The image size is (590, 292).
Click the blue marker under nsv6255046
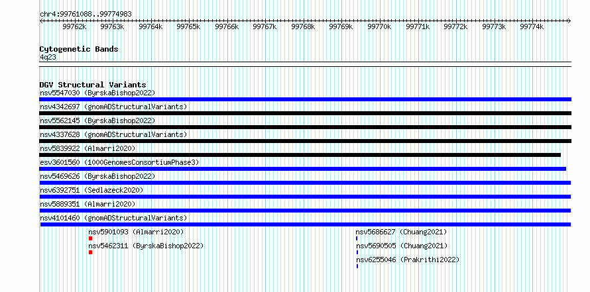(357, 266)
